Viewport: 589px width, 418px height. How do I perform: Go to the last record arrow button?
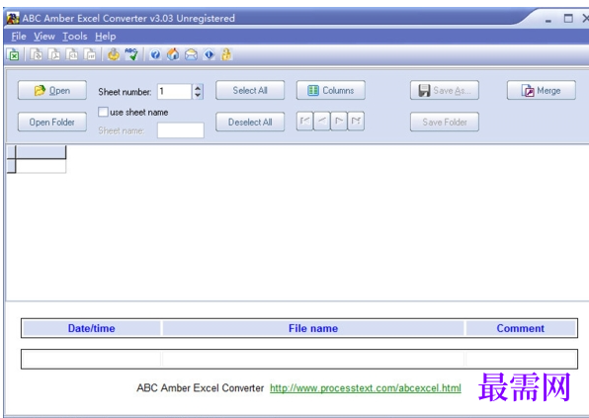[356, 121]
